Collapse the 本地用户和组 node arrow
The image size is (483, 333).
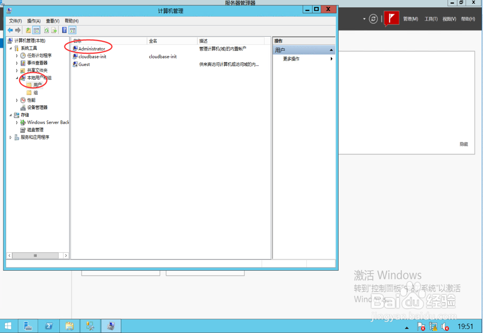click(17, 78)
